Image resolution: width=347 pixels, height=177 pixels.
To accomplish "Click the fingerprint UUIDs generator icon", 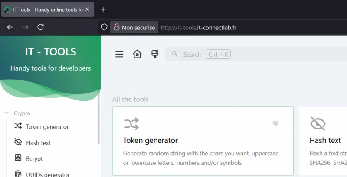I will [18, 174].
